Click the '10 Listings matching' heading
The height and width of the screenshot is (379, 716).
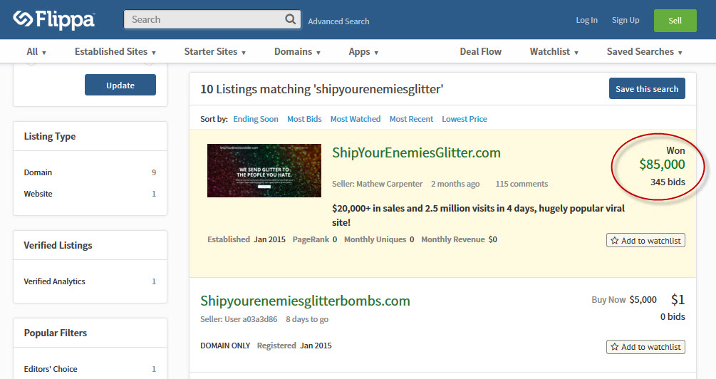click(x=321, y=89)
